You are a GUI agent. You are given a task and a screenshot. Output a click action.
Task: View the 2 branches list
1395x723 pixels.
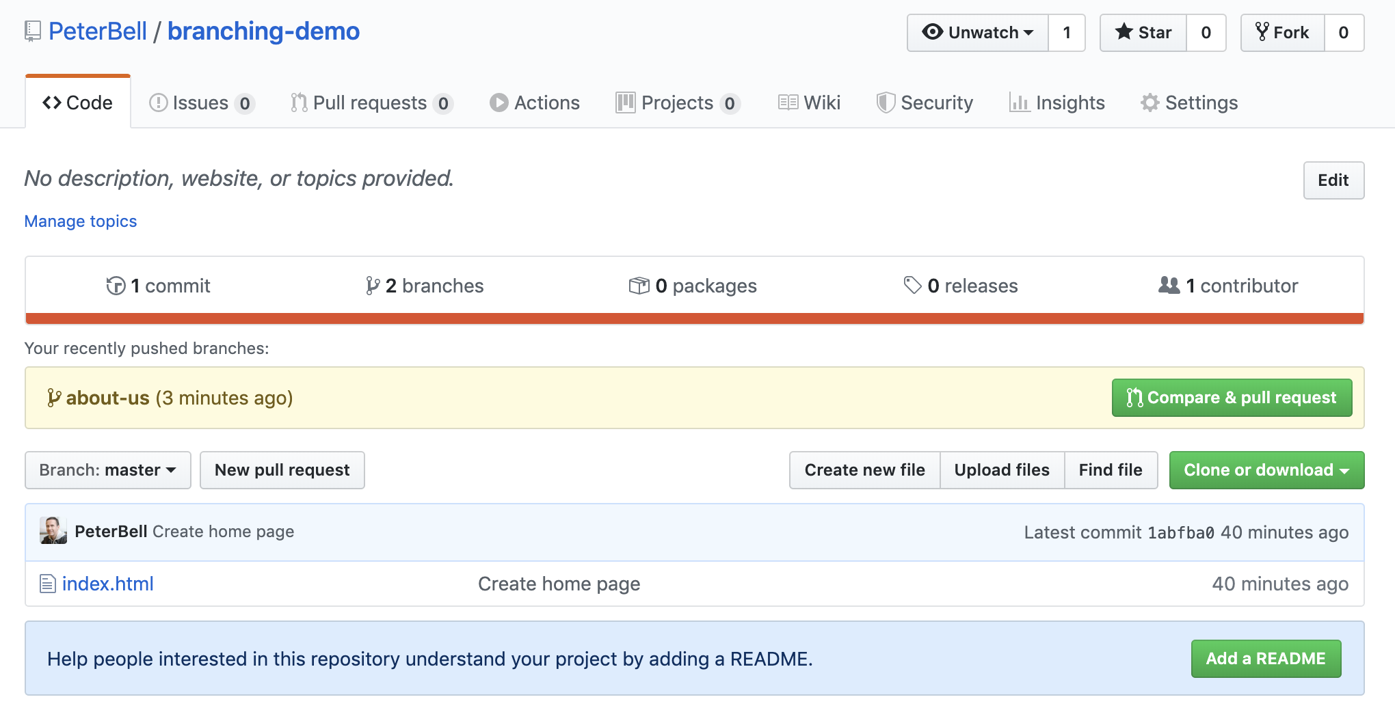(x=425, y=286)
